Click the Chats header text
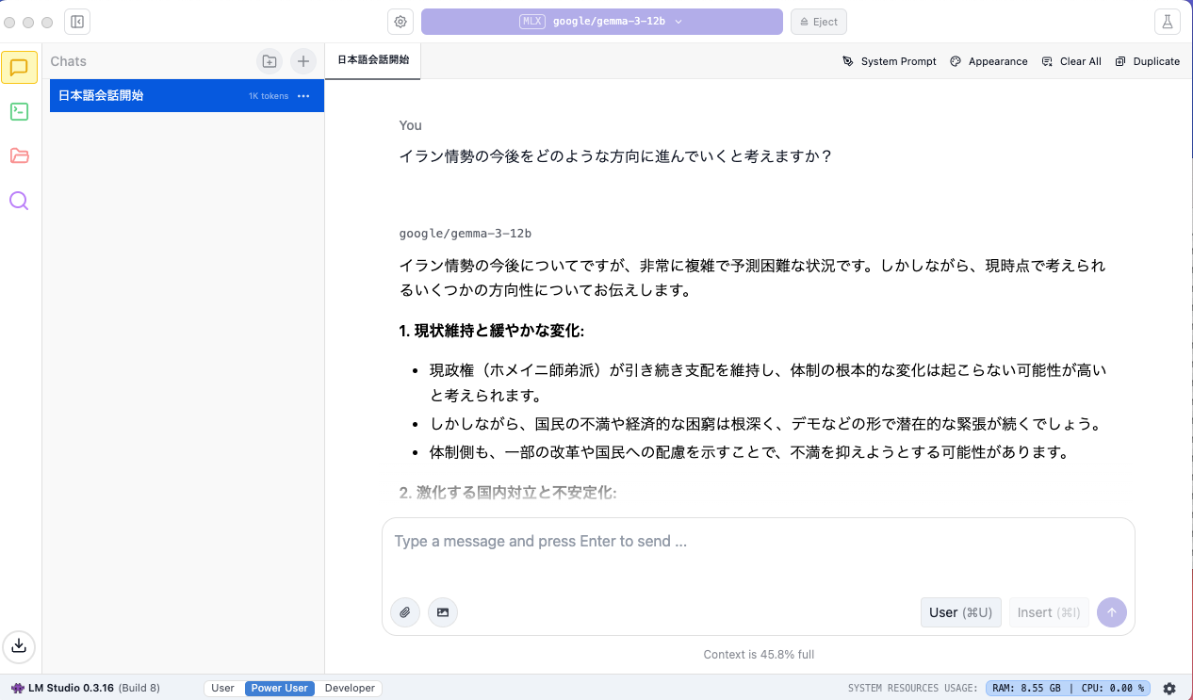The image size is (1193, 700). click(x=68, y=61)
